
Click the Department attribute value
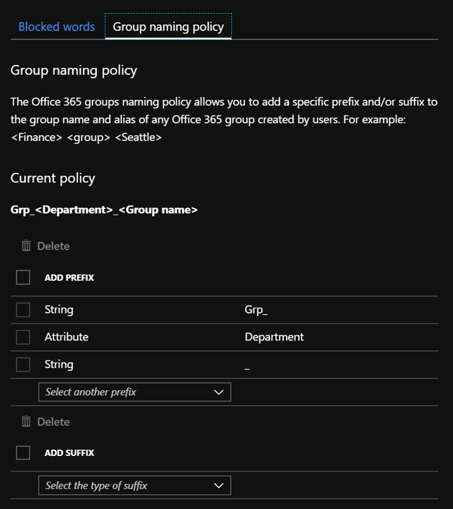tap(274, 337)
